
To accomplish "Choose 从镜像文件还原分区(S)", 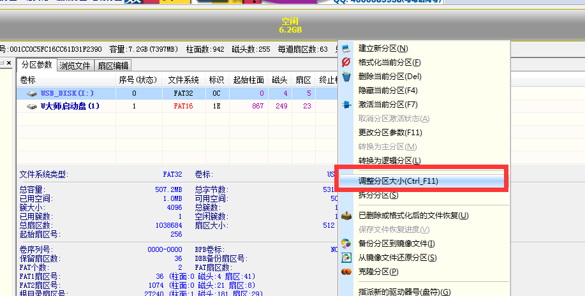I will click(x=397, y=258).
